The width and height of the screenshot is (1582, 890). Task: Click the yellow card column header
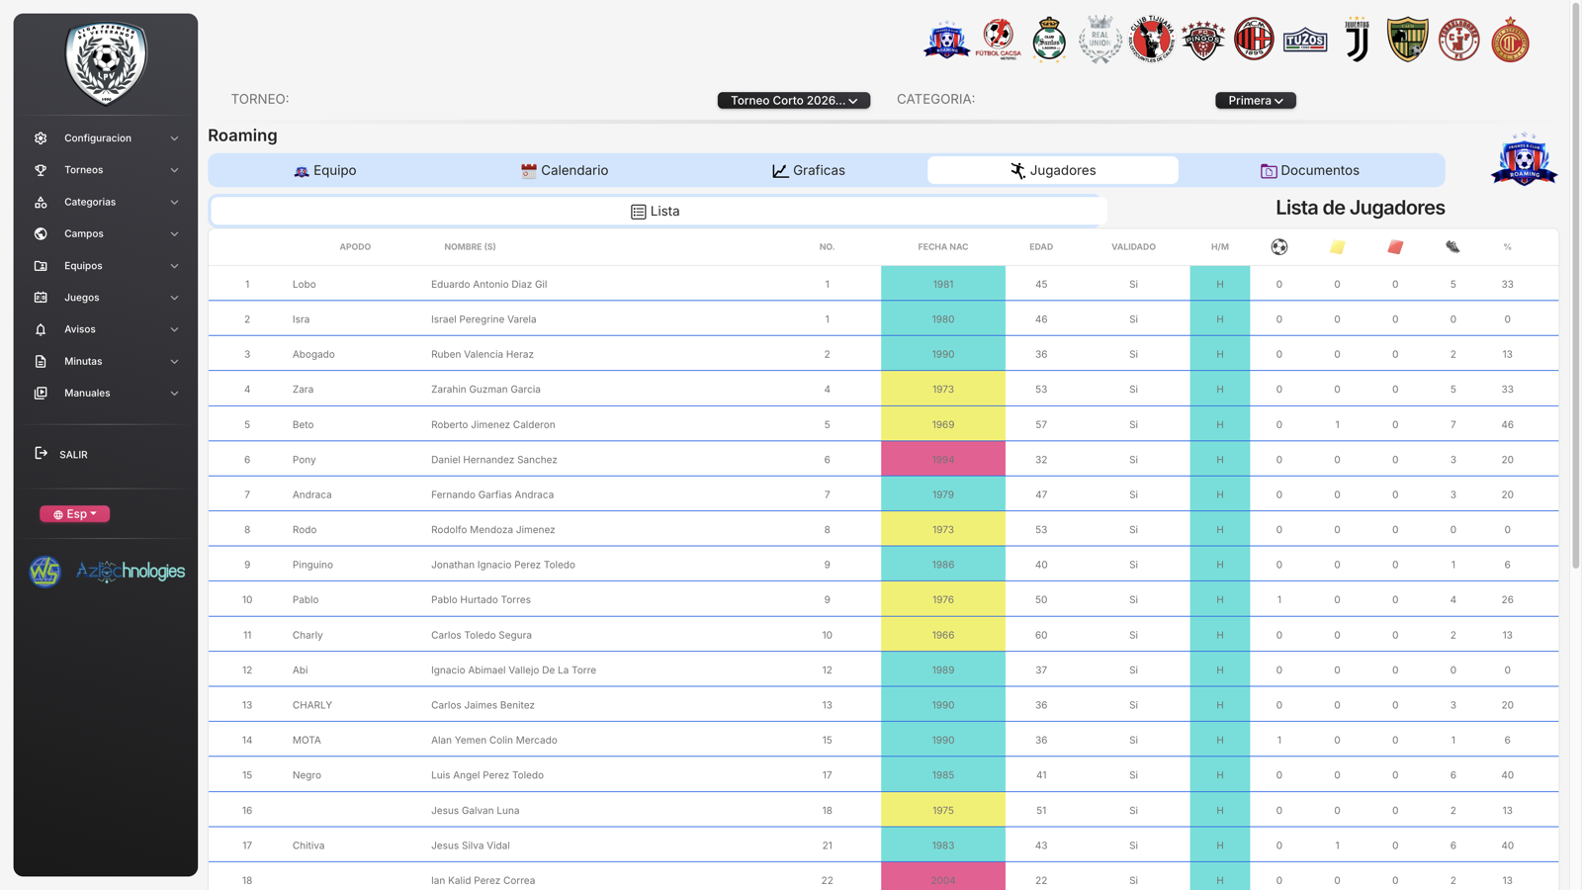click(x=1337, y=247)
